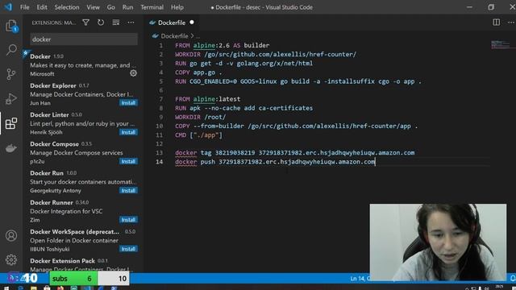Select the Dockerfile editor tab
516x290 pixels.
click(x=172, y=23)
